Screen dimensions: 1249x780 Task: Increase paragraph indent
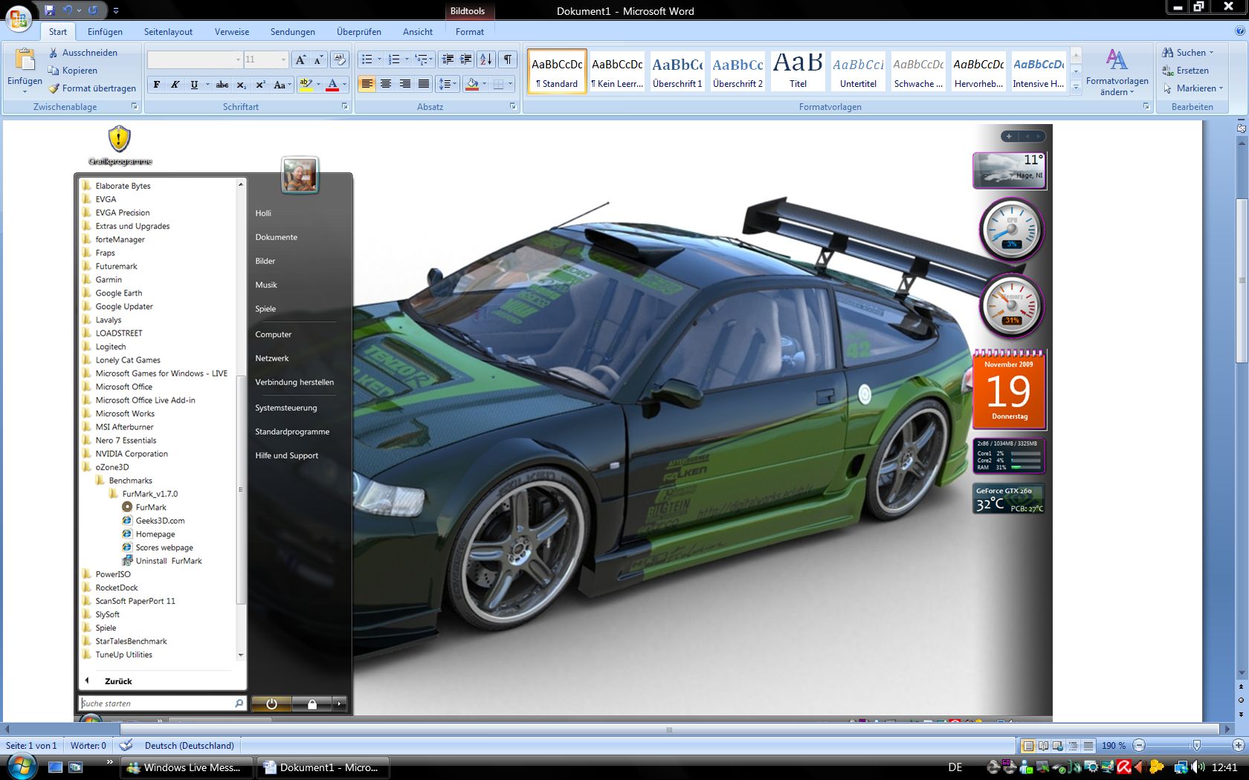tap(466, 59)
